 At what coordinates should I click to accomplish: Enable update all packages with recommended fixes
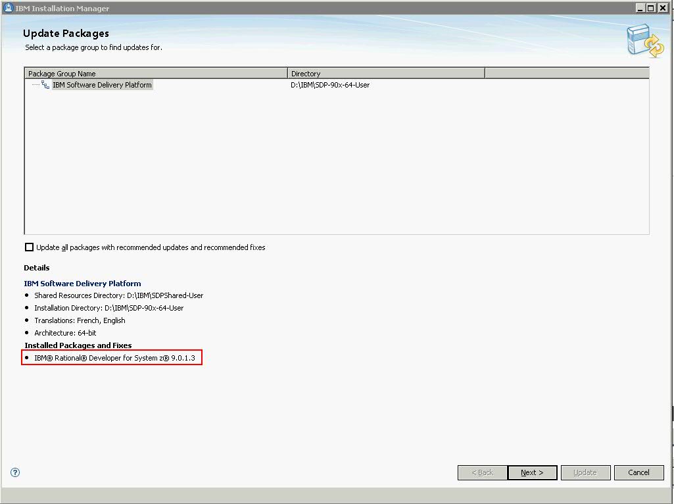29,247
